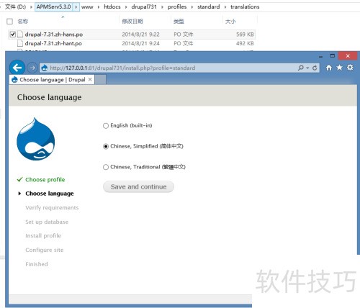Minimize the browser window
Image resolution: width=360 pixels, height=308 pixels.
[321, 56]
